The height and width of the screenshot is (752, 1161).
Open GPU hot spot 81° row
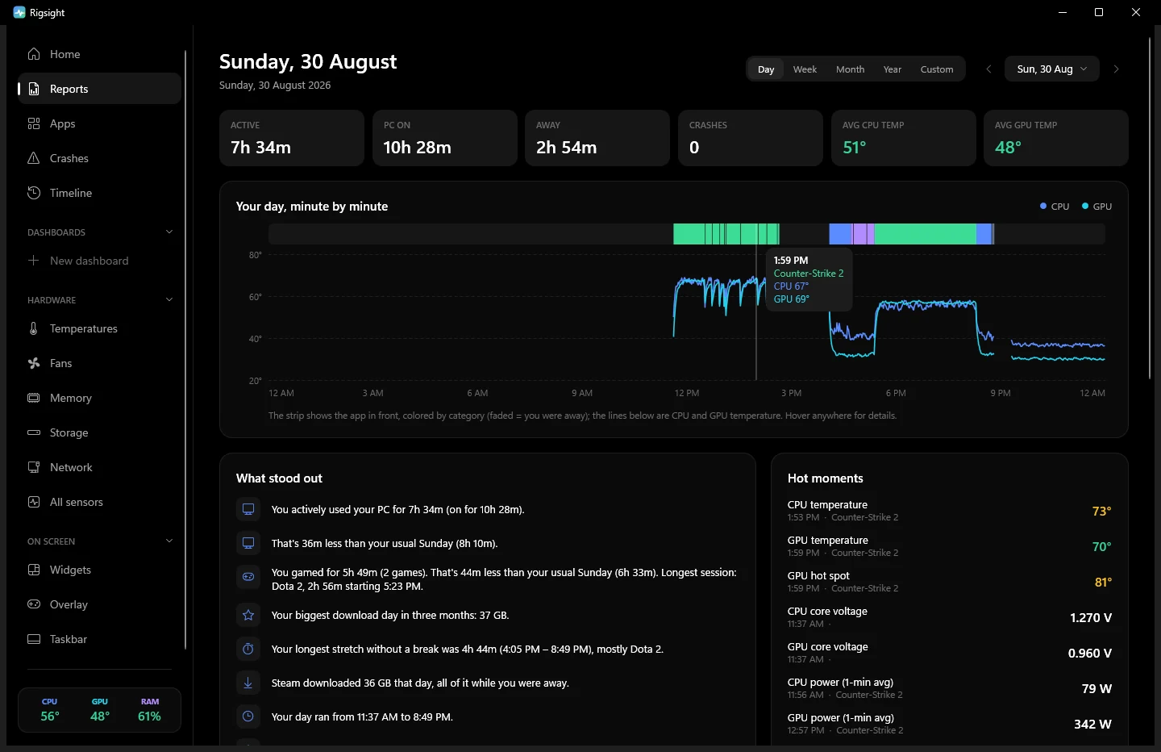[x=950, y=582]
